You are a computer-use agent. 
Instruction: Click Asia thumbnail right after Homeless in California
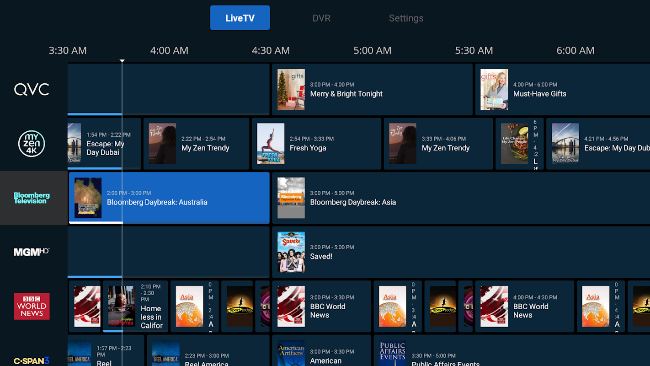pos(190,307)
